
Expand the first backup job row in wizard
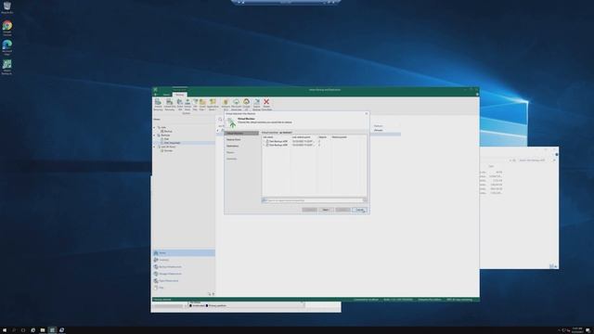pos(264,141)
